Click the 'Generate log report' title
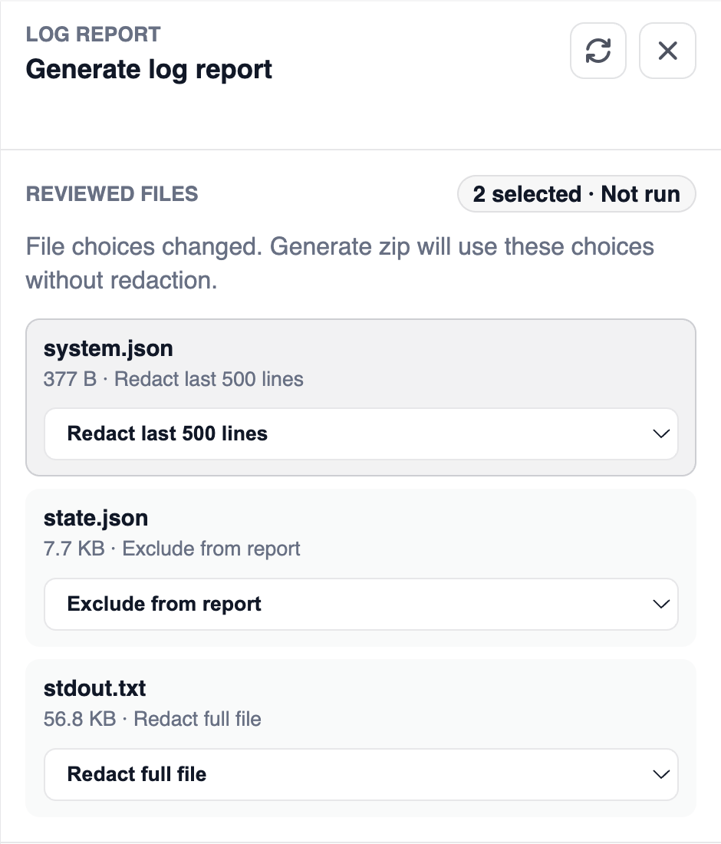 (x=149, y=70)
